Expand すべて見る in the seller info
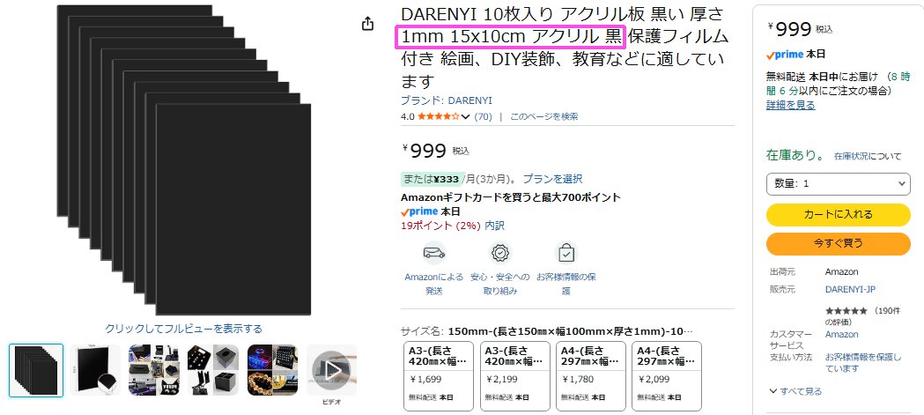Viewport: 924px width, 415px height. pyautogui.click(x=795, y=391)
